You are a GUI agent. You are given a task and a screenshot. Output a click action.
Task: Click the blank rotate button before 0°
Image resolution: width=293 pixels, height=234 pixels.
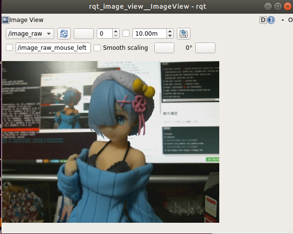164,48
